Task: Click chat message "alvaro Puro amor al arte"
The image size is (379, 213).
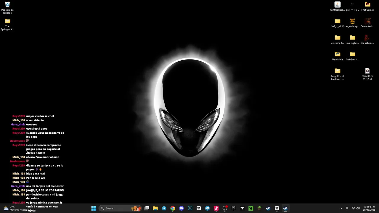Action: click(x=43, y=157)
